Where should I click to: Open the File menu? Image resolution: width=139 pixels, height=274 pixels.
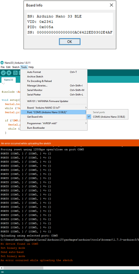coord(3,67)
